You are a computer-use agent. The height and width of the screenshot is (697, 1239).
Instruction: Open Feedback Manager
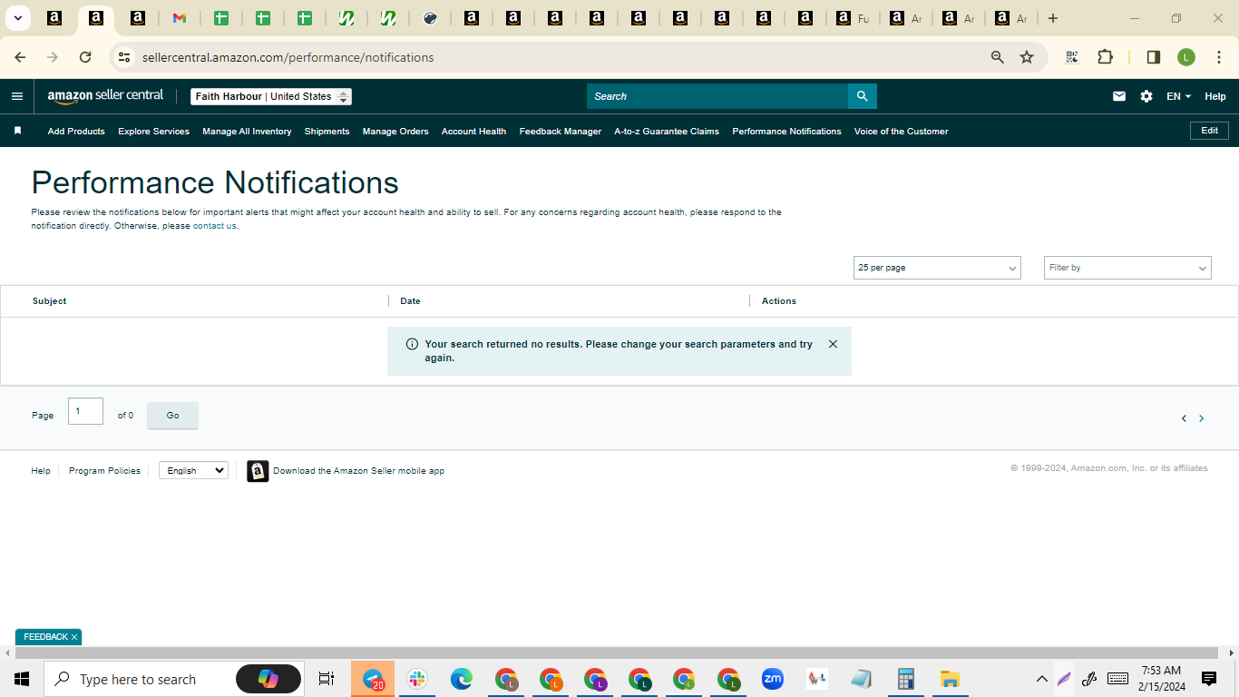coord(561,132)
